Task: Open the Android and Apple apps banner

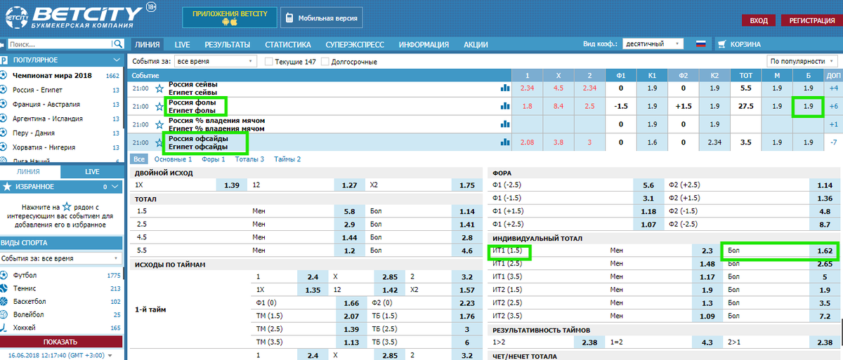Action: pos(229,18)
